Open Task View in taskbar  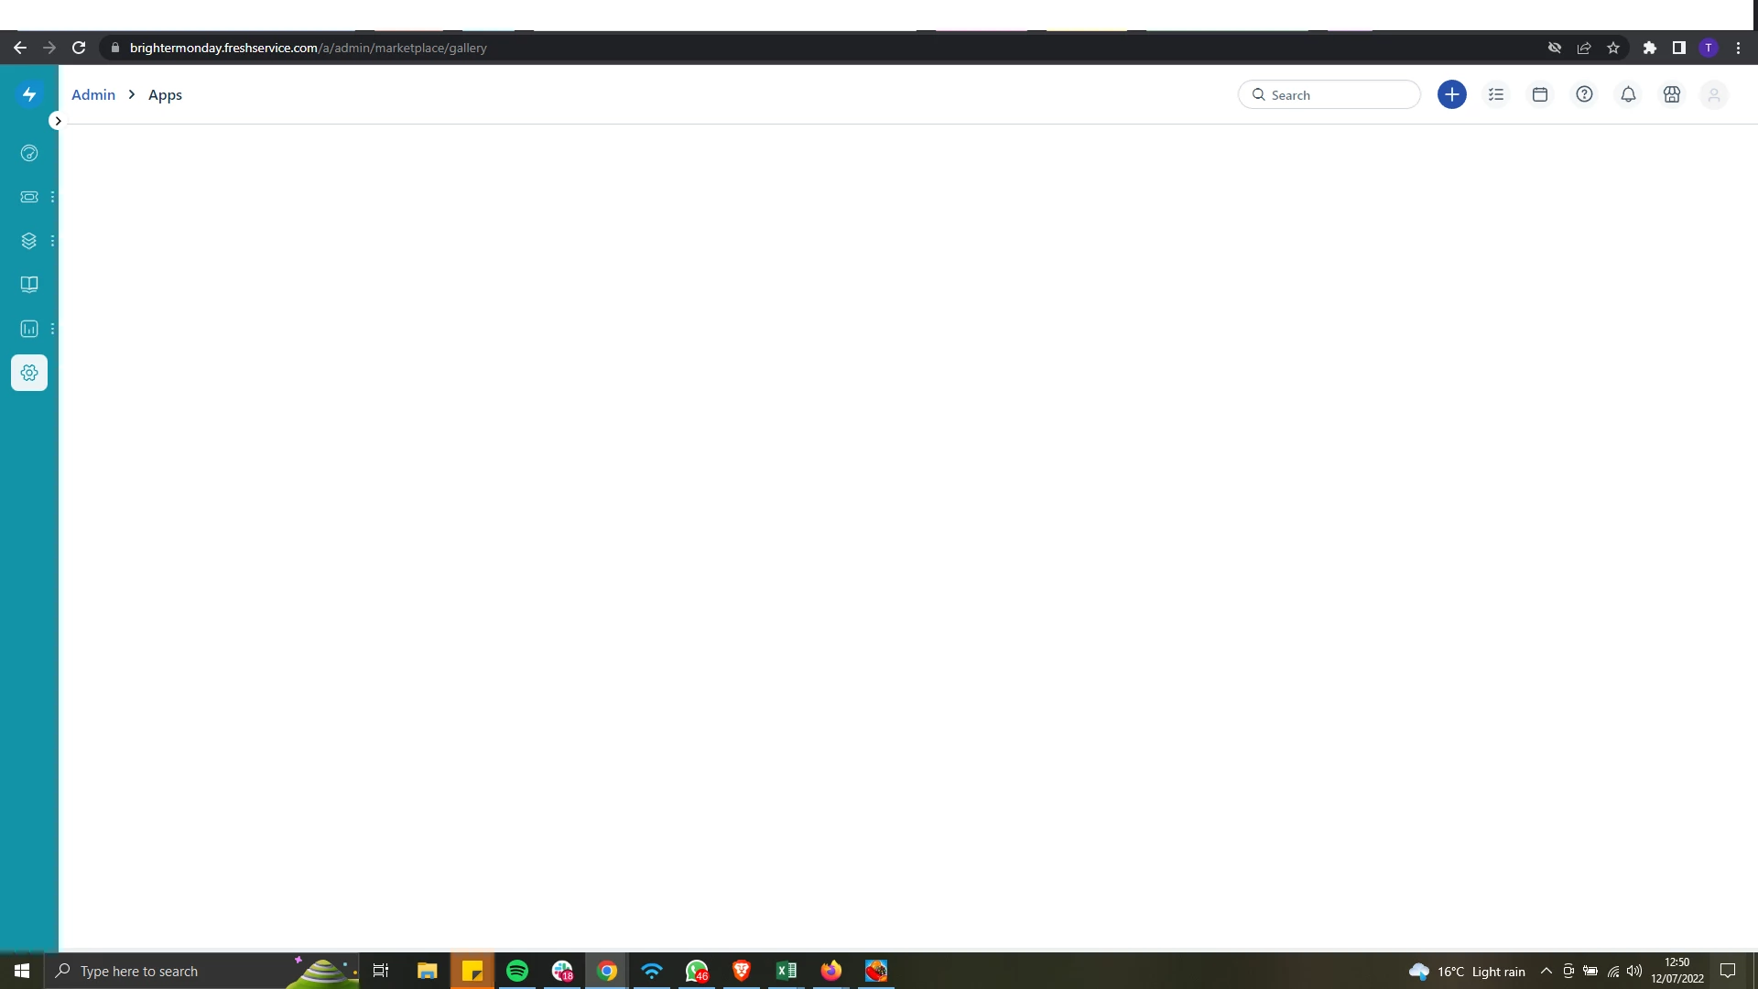coord(381,971)
